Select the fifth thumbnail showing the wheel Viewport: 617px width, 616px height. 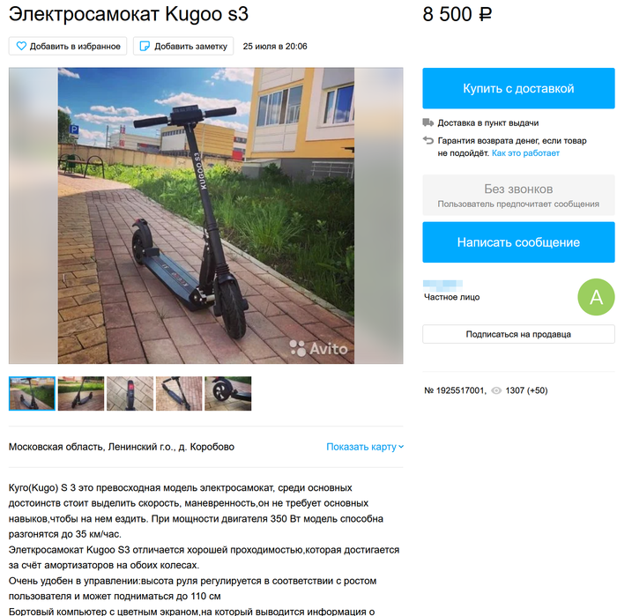click(227, 393)
